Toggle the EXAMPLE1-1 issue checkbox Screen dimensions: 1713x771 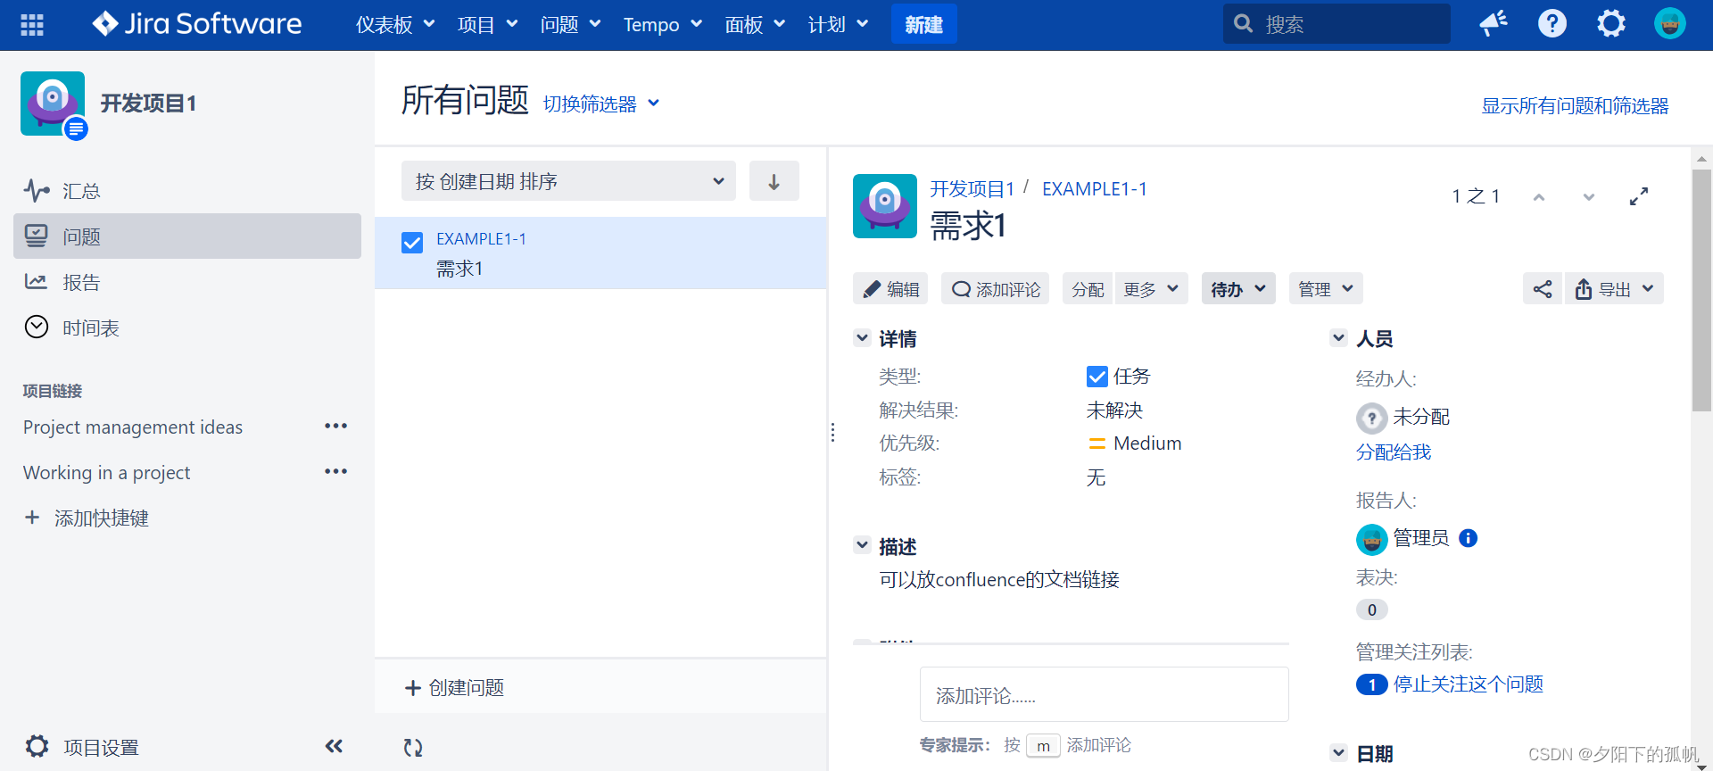click(x=412, y=243)
